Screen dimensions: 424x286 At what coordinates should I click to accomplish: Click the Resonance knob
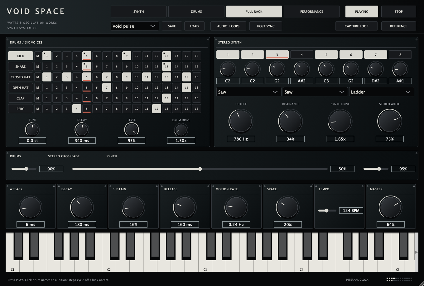pos(291,121)
